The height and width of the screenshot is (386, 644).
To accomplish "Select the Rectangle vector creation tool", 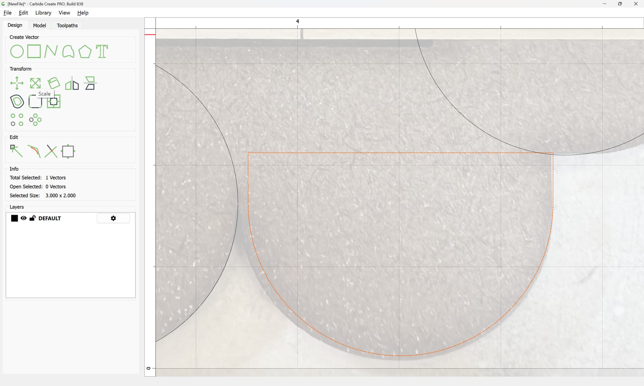I will (34, 52).
